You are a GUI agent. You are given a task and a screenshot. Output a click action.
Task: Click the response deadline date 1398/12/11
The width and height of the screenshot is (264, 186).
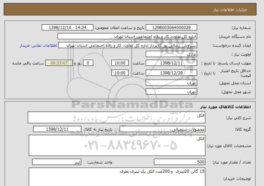click(x=171, y=63)
